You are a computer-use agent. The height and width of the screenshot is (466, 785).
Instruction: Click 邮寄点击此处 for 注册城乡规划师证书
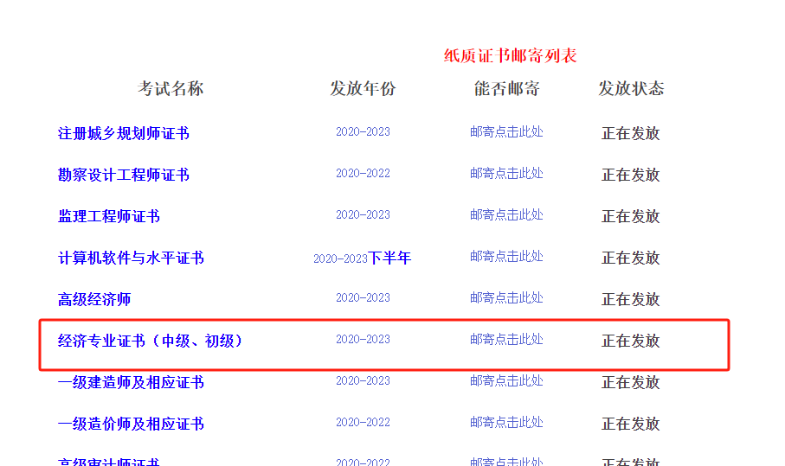click(506, 132)
